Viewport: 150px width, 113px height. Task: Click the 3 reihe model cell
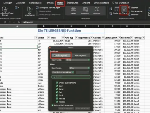44,86
